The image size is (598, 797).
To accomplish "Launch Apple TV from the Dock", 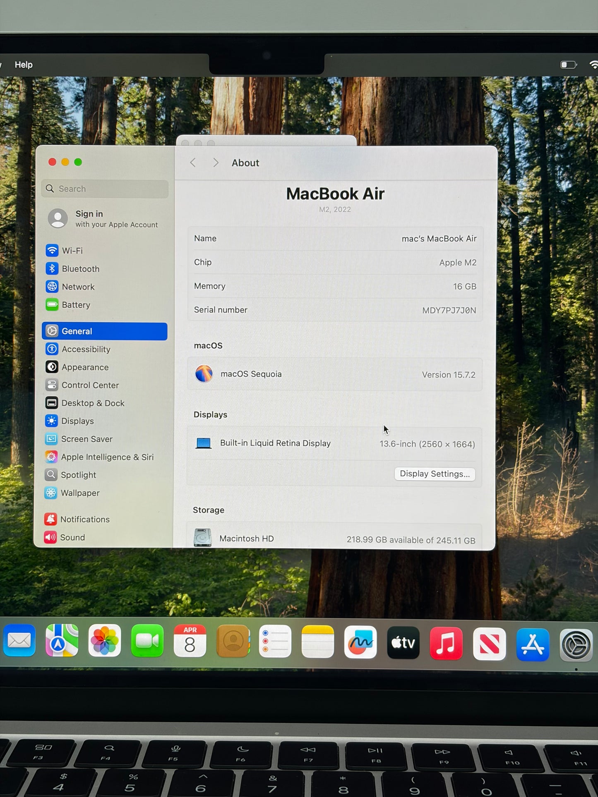I will [x=403, y=643].
